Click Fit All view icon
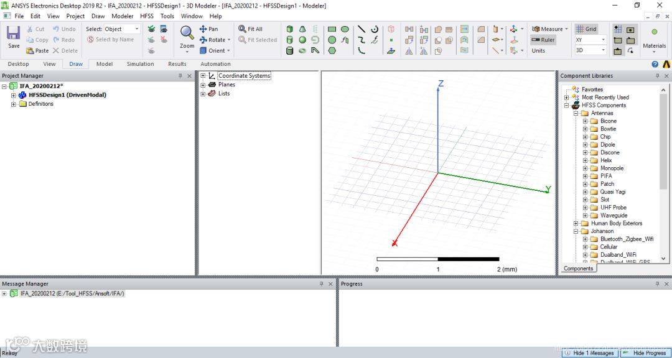The image size is (672, 358). point(243,29)
